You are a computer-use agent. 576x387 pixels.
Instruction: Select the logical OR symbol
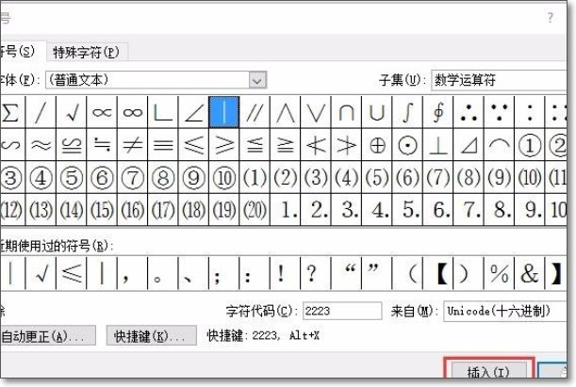316,112
